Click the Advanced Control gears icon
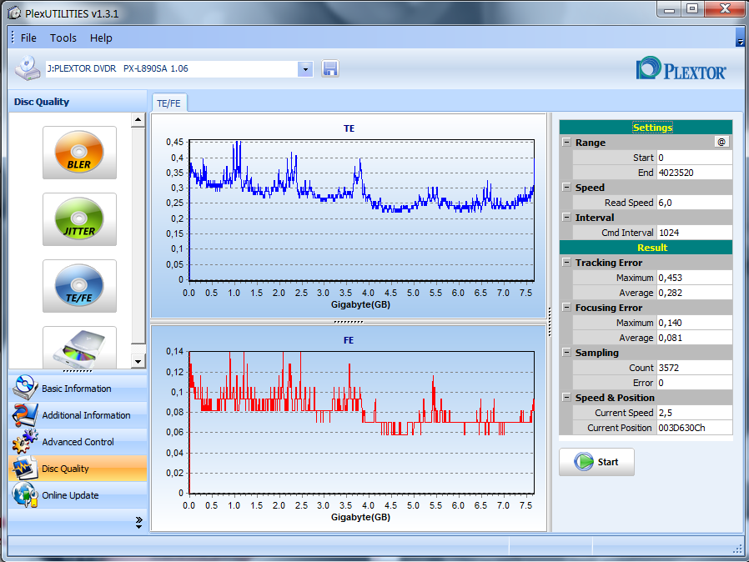Image resolution: width=749 pixels, height=562 pixels. click(25, 441)
